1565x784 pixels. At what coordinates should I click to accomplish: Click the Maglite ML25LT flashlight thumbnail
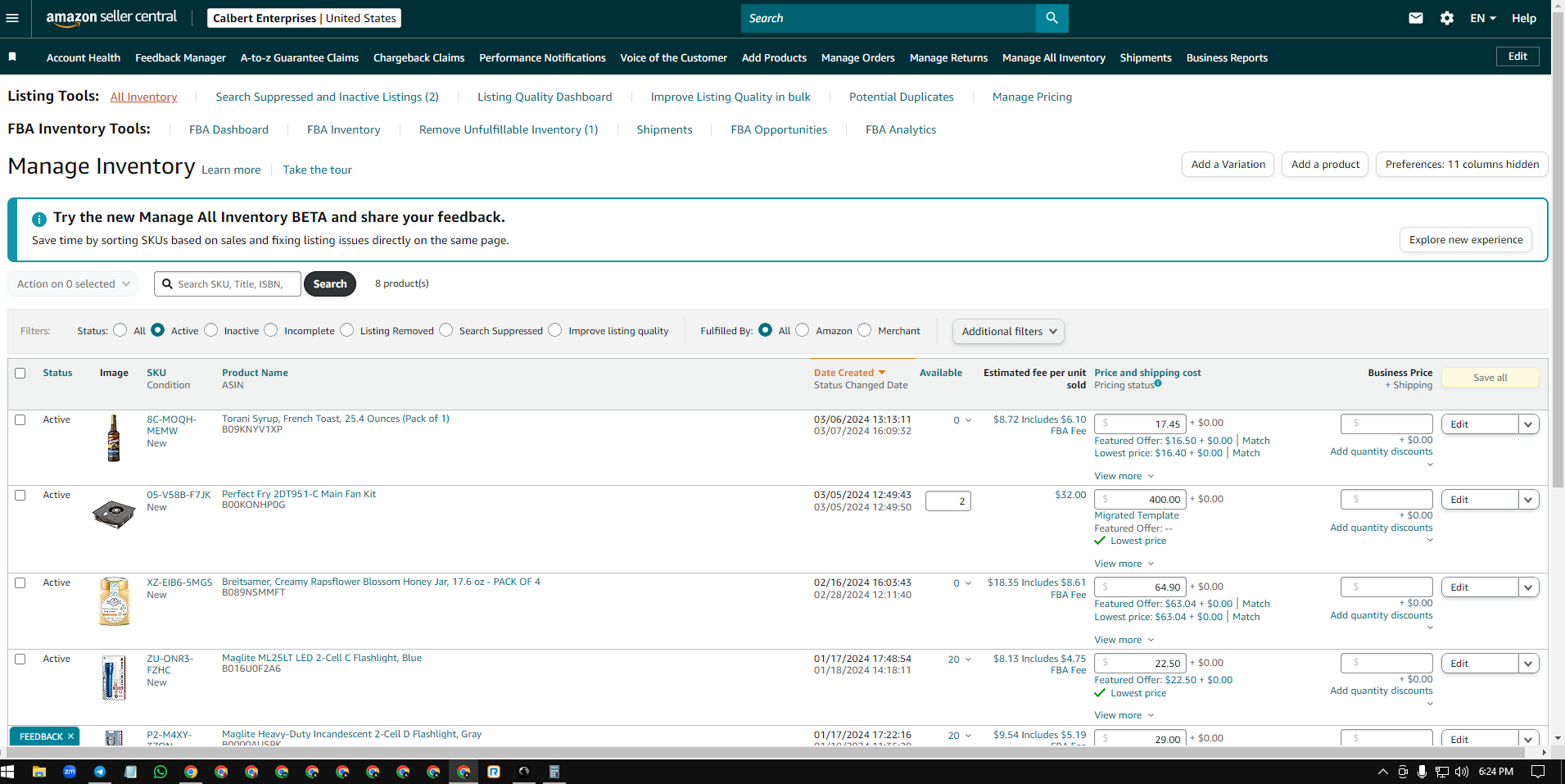(x=114, y=677)
